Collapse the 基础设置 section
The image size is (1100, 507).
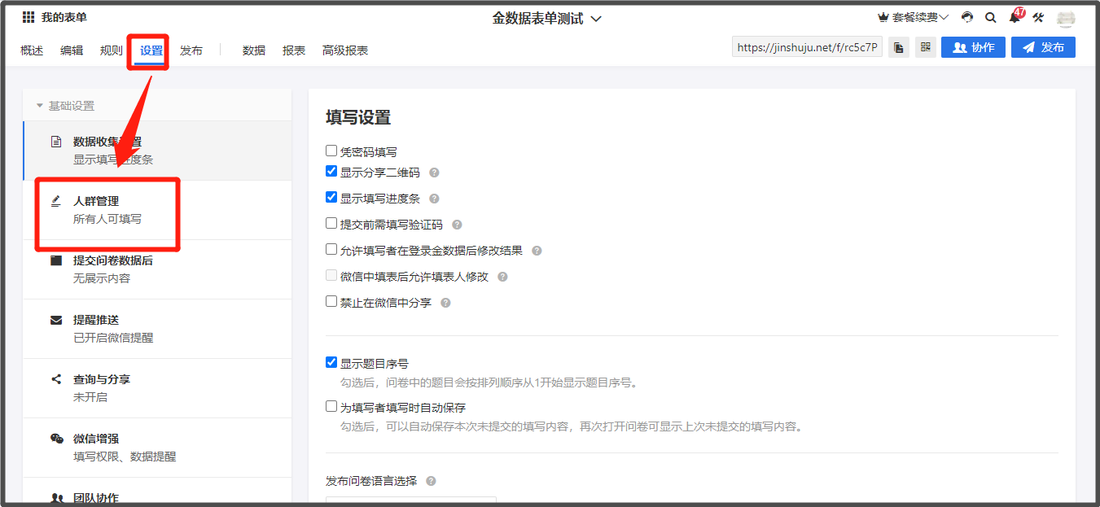tap(40, 106)
